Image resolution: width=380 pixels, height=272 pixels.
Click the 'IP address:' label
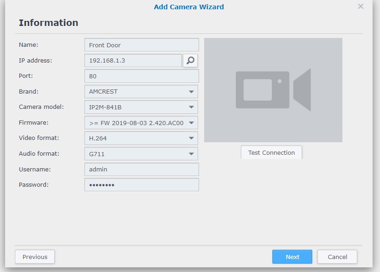point(35,60)
